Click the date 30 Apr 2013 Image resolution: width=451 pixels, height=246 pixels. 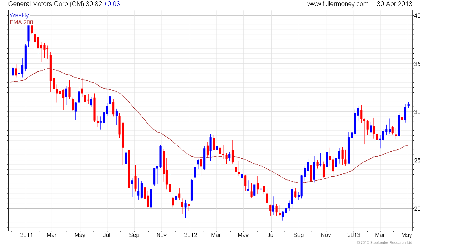[x=394, y=4]
